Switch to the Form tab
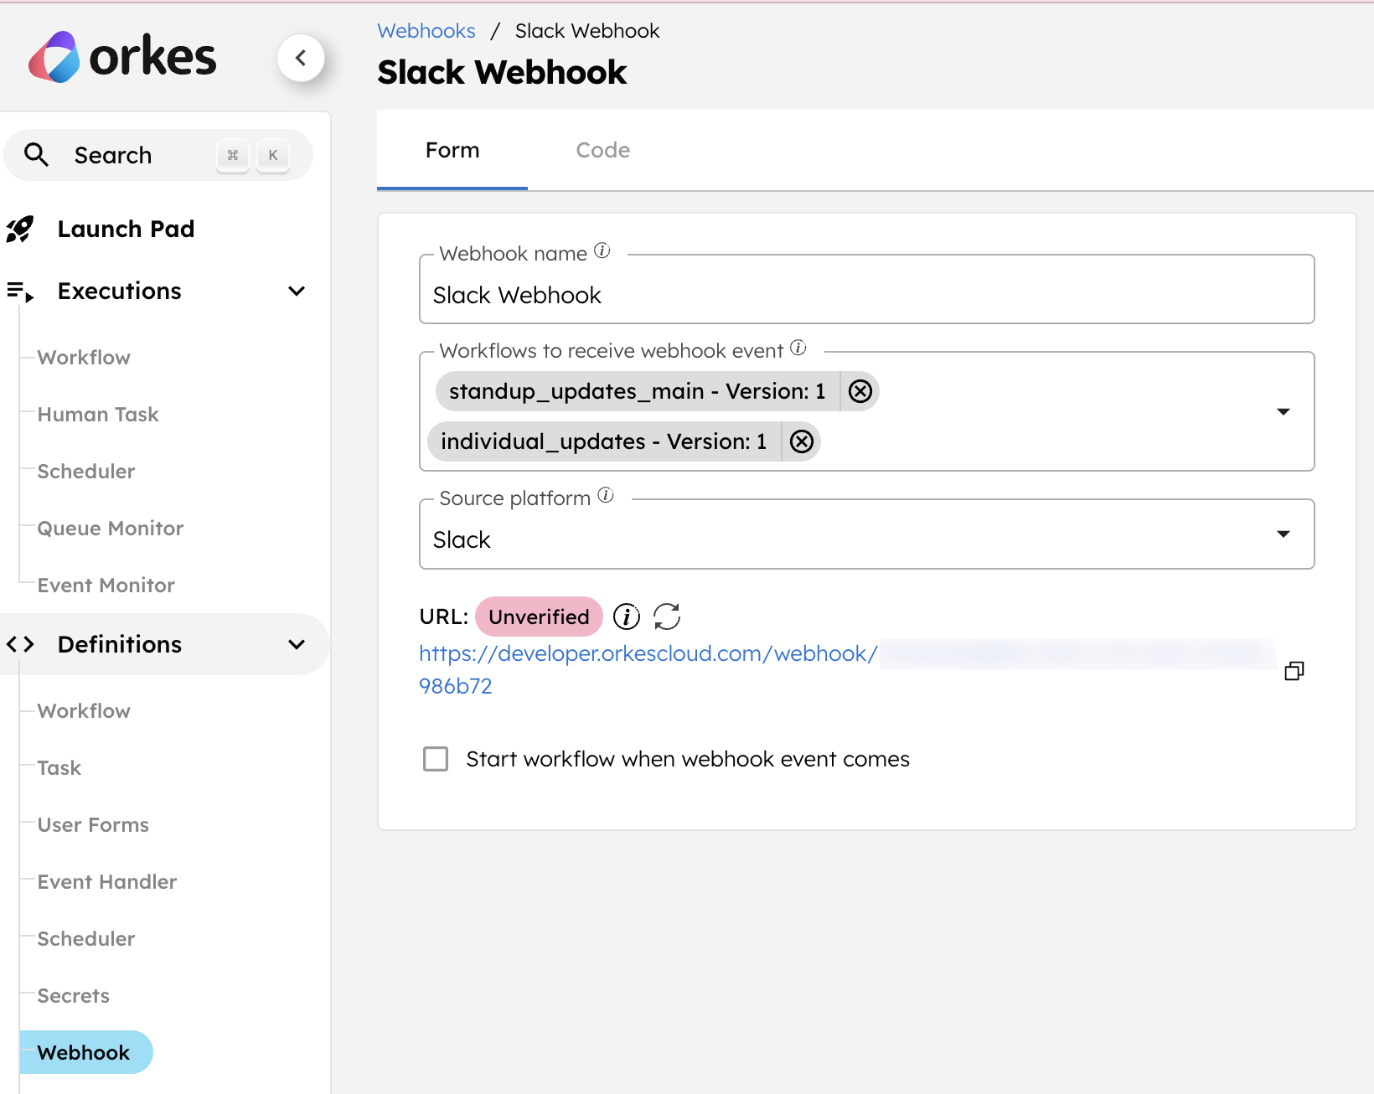The width and height of the screenshot is (1374, 1094). [452, 150]
